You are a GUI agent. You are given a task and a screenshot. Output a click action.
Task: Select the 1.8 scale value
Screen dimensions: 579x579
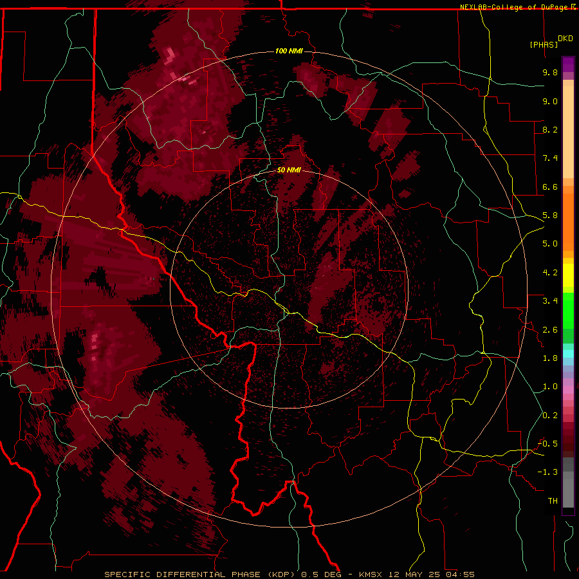click(x=550, y=358)
